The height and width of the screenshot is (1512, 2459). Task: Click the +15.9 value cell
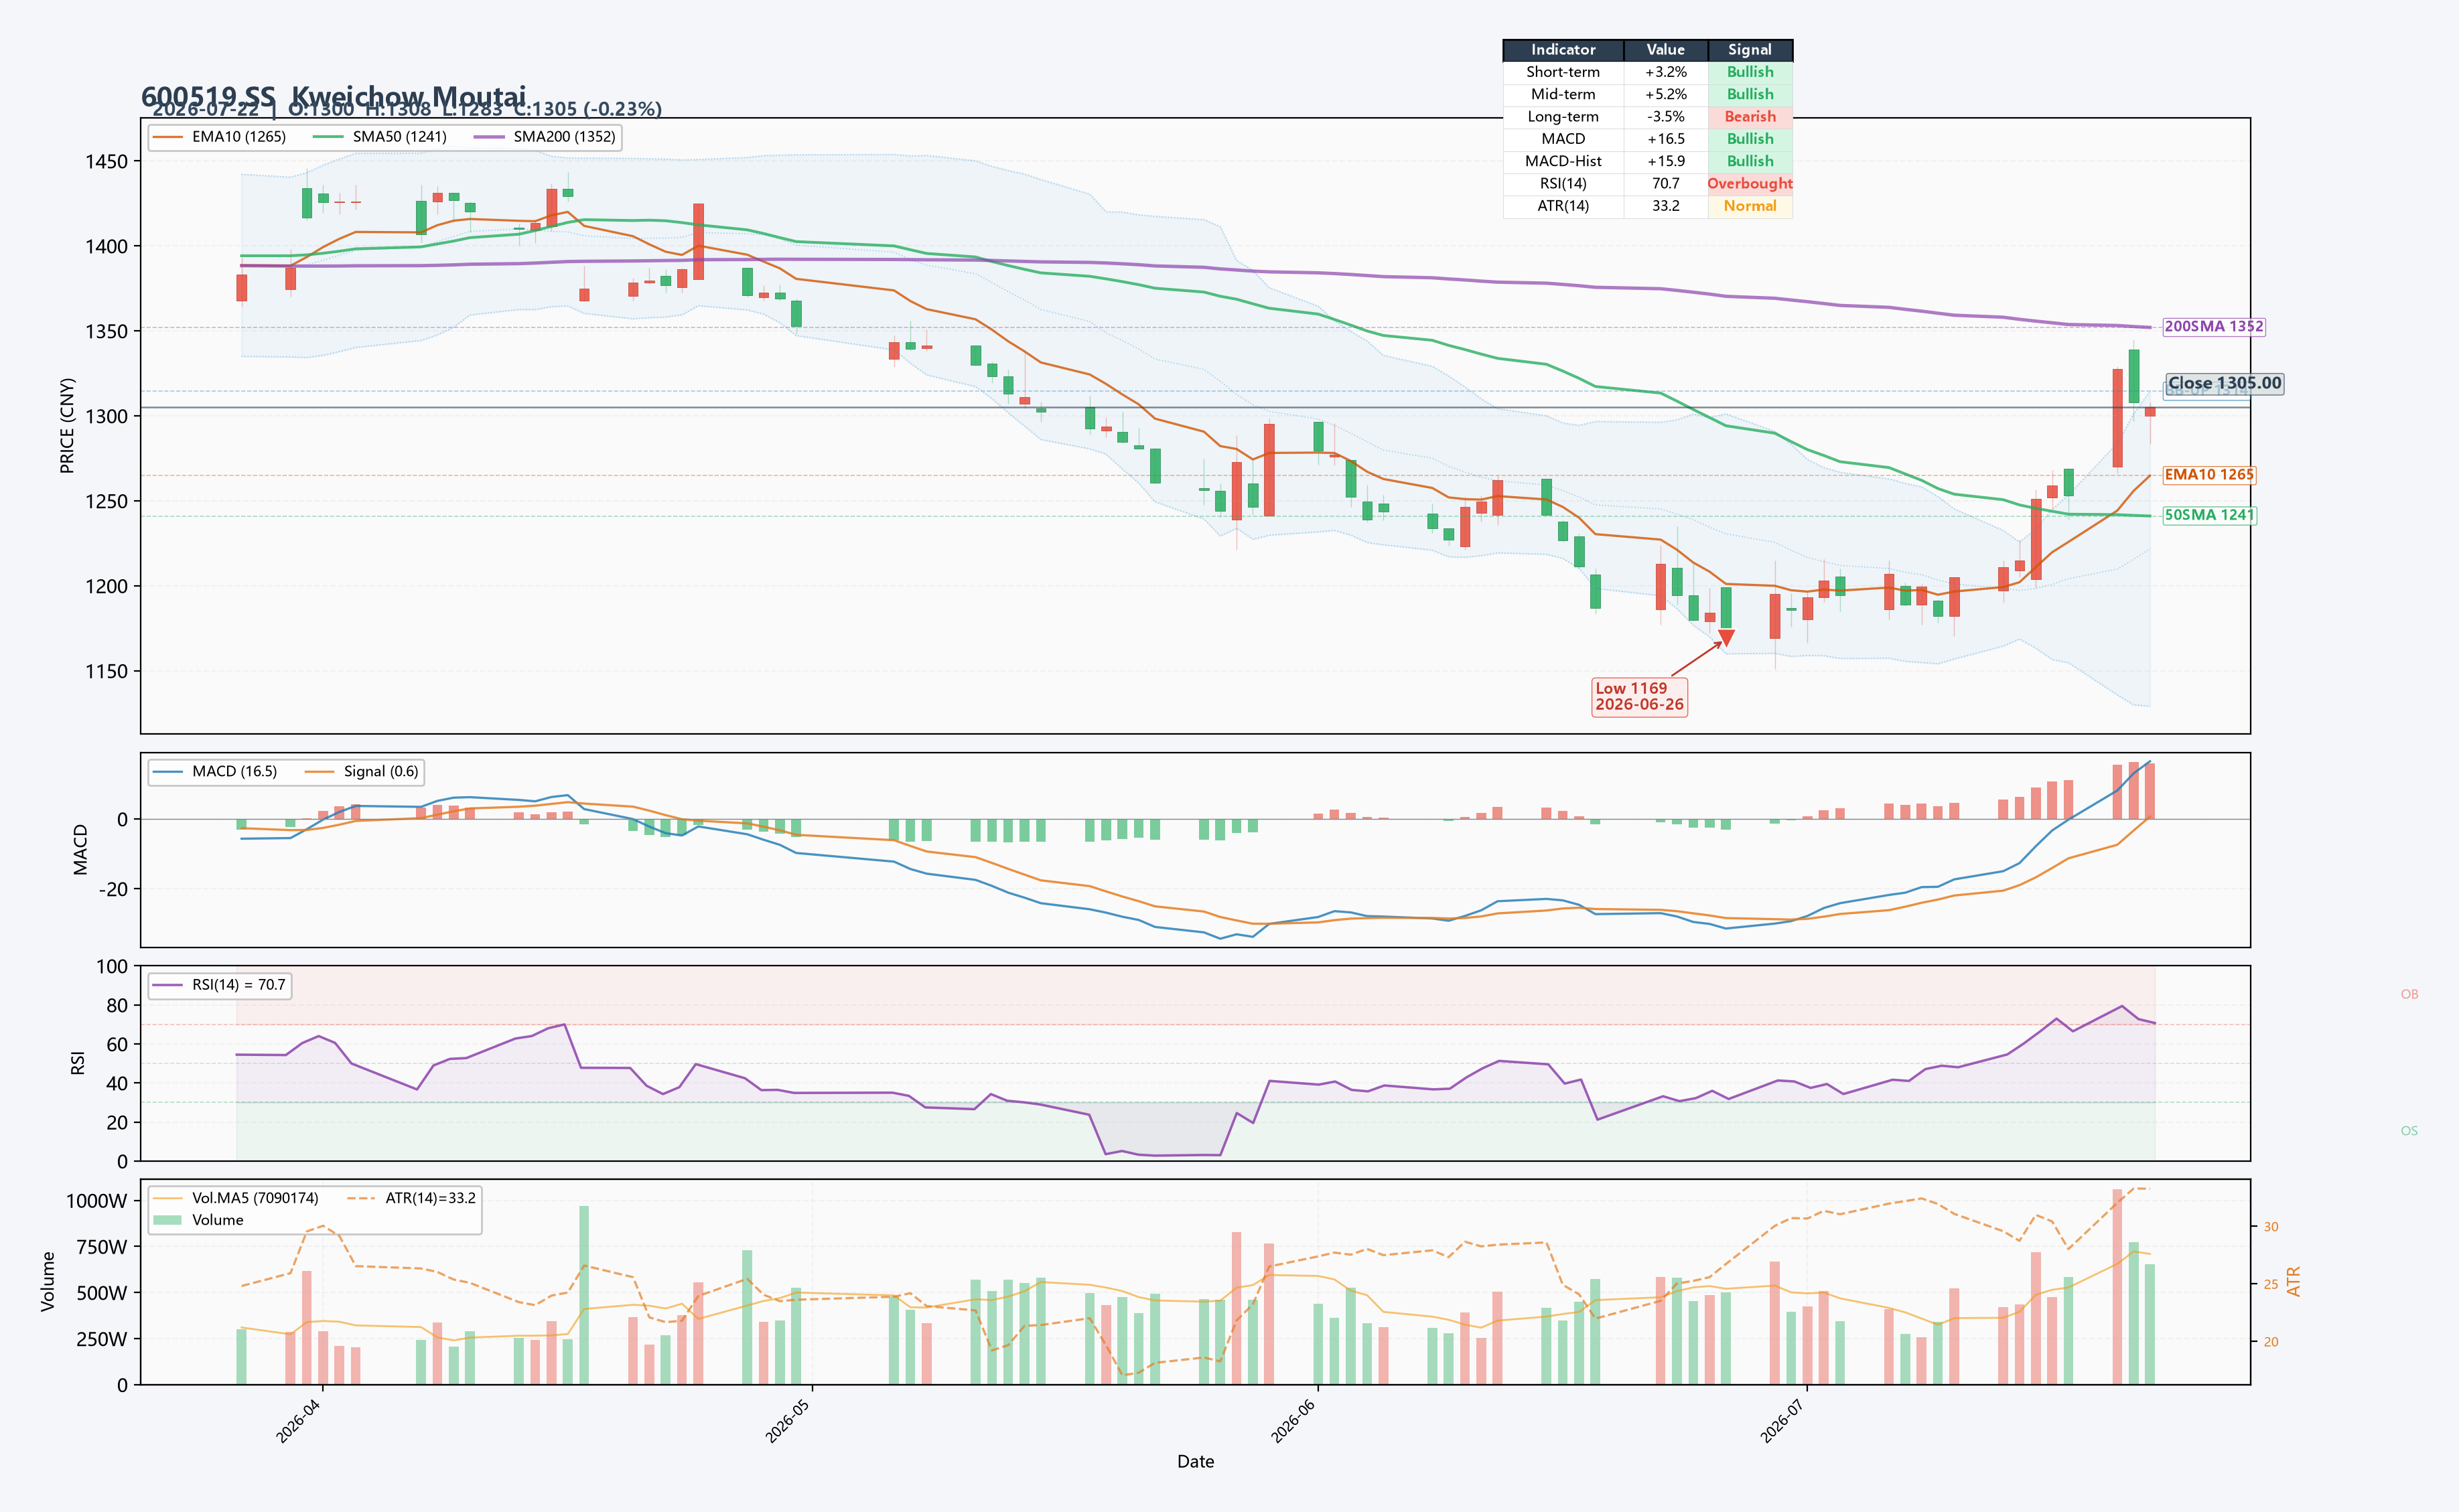tap(1666, 161)
